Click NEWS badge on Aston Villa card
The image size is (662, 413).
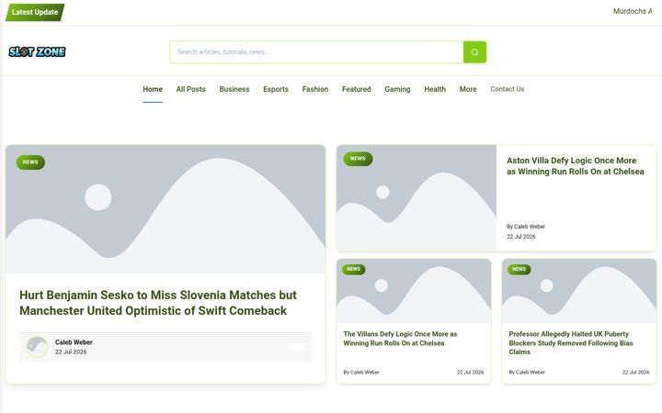coord(358,159)
